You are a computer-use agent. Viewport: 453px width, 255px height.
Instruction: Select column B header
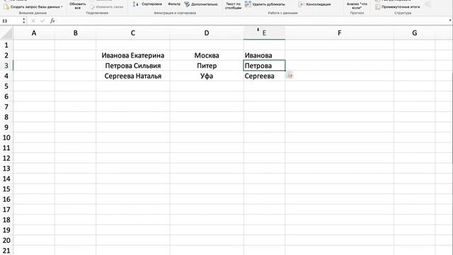[x=75, y=33]
